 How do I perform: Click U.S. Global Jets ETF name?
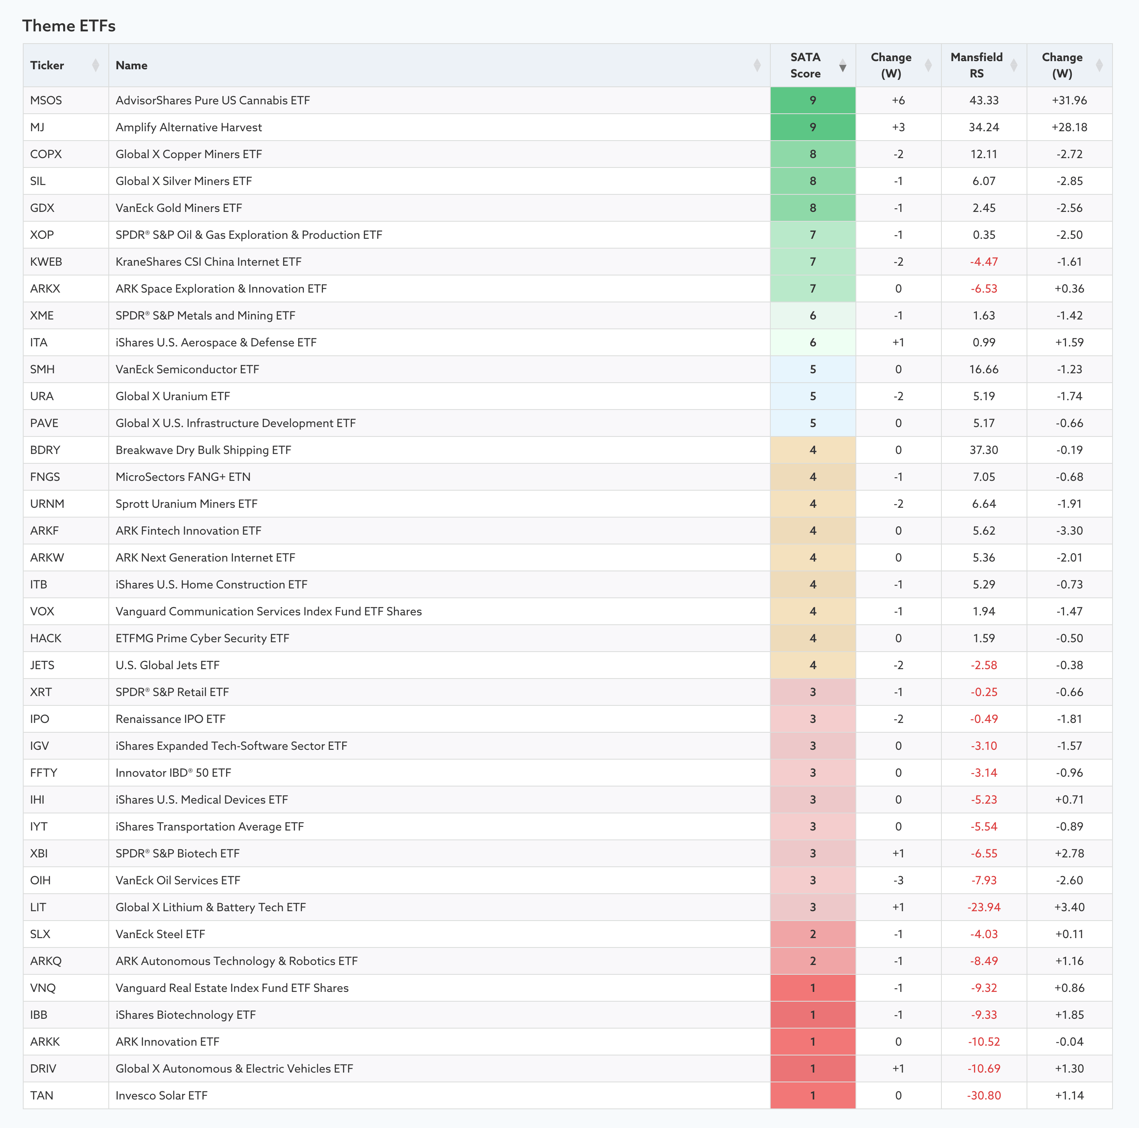pyautogui.click(x=167, y=665)
